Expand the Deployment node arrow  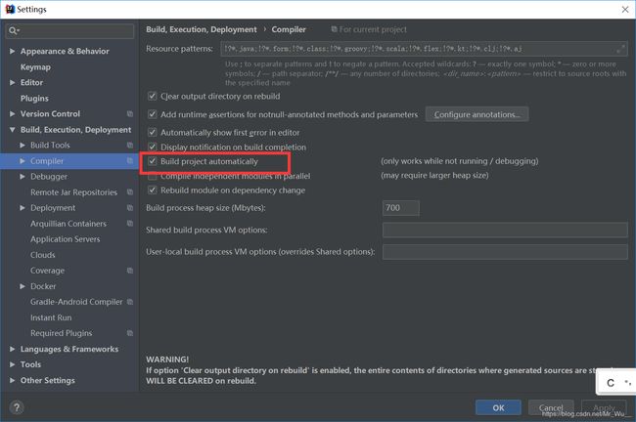click(23, 208)
